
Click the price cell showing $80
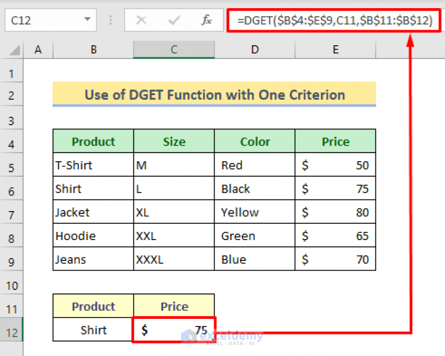pyautogui.click(x=335, y=212)
